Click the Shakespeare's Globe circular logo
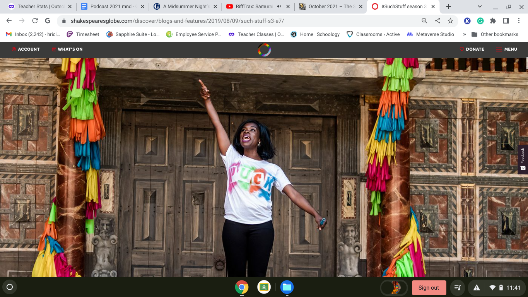 coord(264,49)
